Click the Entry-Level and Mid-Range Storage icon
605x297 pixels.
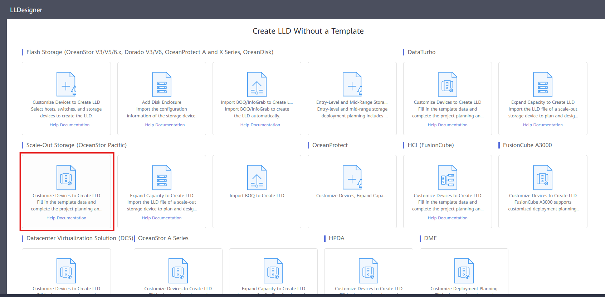[x=352, y=84]
